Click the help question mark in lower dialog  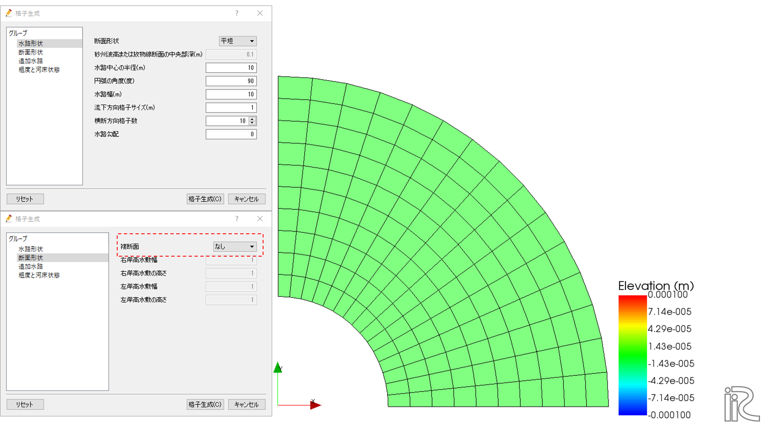click(237, 219)
